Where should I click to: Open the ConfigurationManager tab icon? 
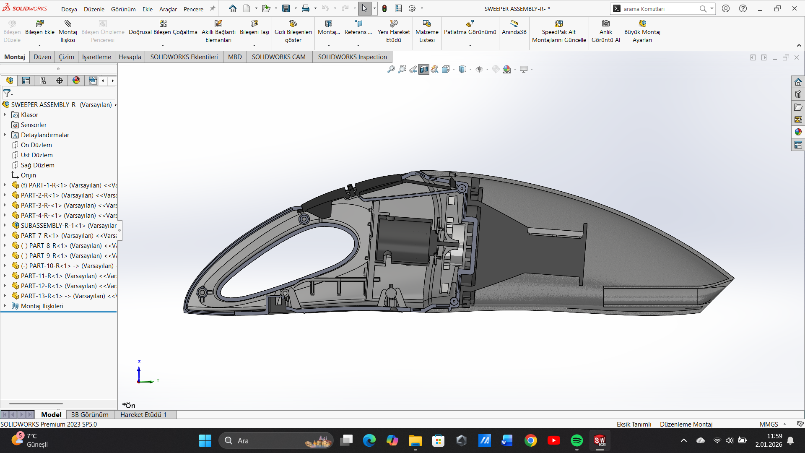[x=43, y=81]
